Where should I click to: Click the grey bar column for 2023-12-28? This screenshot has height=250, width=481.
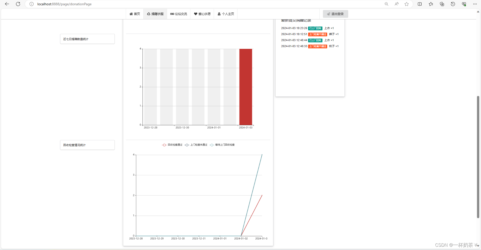(151, 87)
